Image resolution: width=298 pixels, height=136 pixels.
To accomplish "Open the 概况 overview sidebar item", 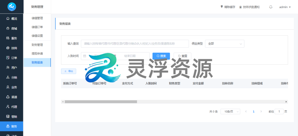I will tap(12, 19).
